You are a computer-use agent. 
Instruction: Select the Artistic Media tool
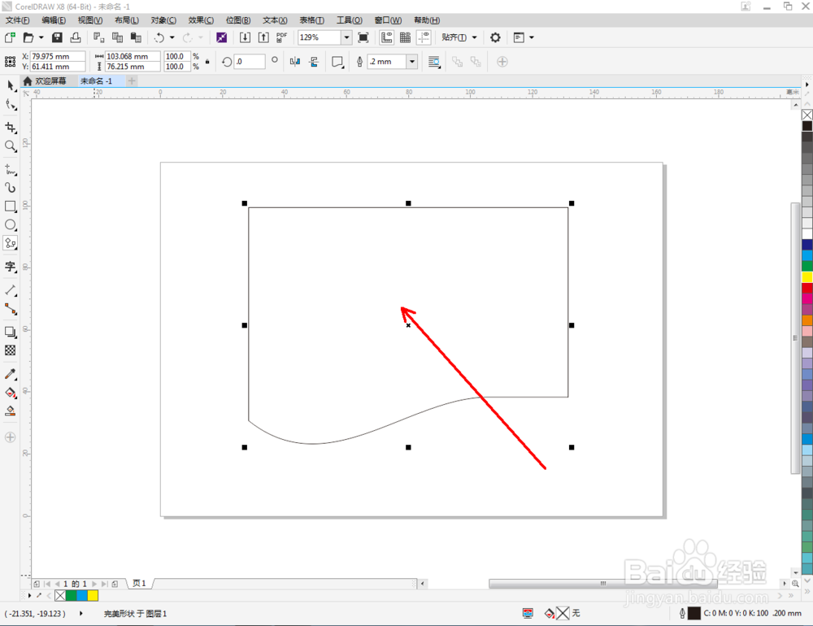(x=11, y=188)
